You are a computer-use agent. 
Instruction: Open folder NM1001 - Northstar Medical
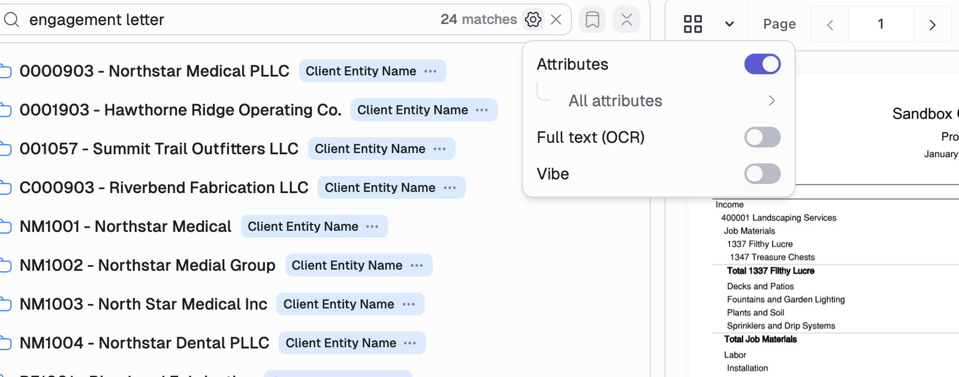point(125,227)
